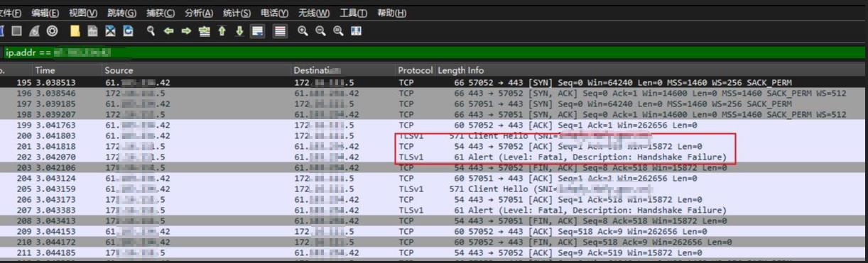The height and width of the screenshot is (263, 868).
Task: Reset text to normal size
Action: coord(338,31)
